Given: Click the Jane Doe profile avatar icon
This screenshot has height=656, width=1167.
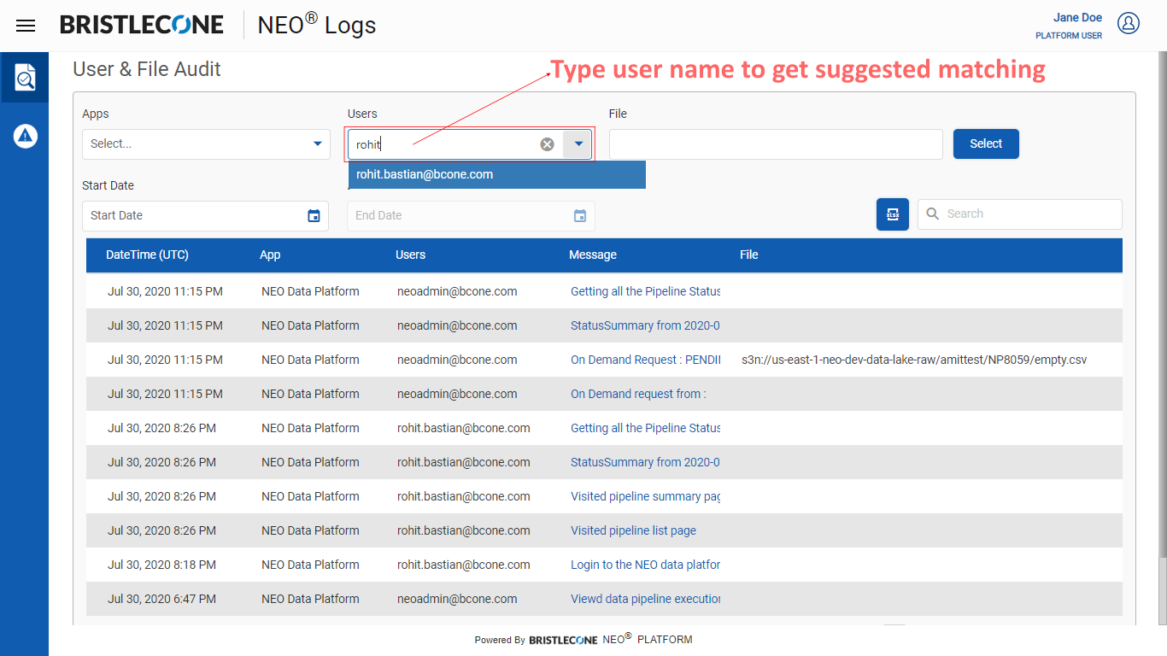Looking at the screenshot, I should pyautogui.click(x=1129, y=24).
